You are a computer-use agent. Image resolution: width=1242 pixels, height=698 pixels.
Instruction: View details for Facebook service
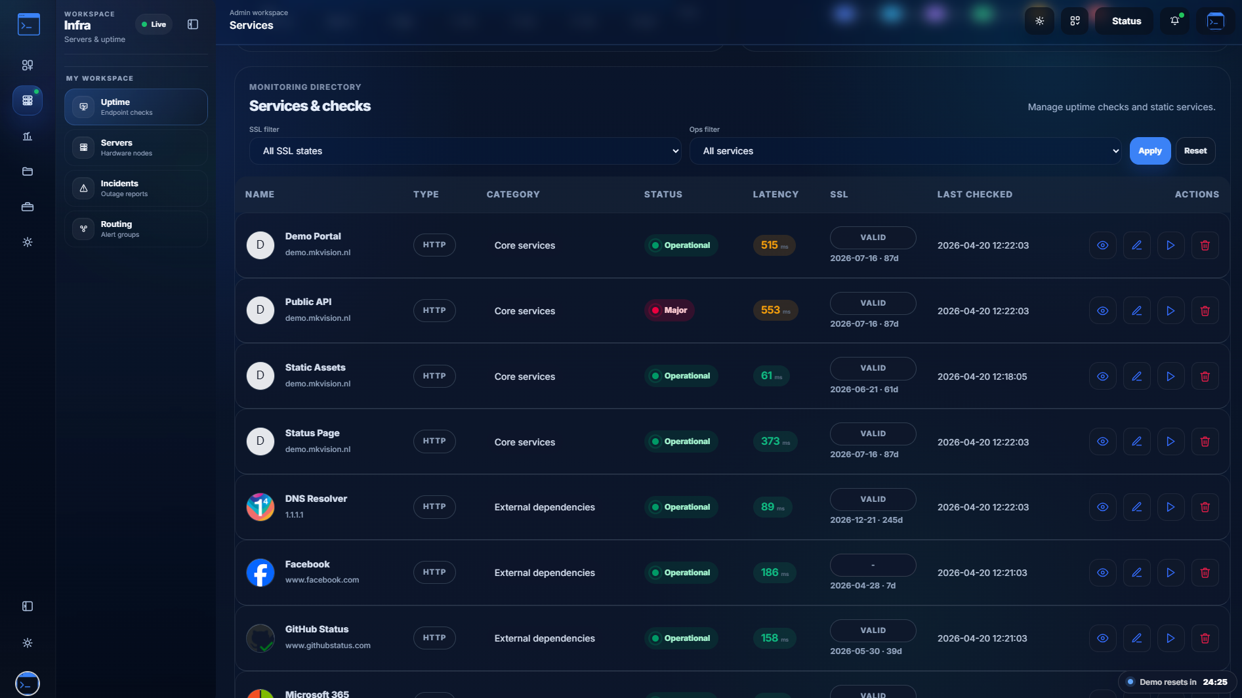tap(1102, 573)
